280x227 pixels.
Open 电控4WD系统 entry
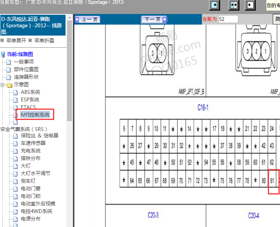point(36,211)
